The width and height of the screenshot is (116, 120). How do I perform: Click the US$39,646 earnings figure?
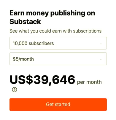pos(42,80)
